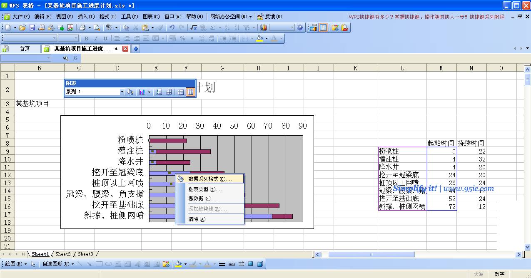Viewport: 531px width, 278px height.
Task: Click the 反馈 feedback button
Action: 270,17
